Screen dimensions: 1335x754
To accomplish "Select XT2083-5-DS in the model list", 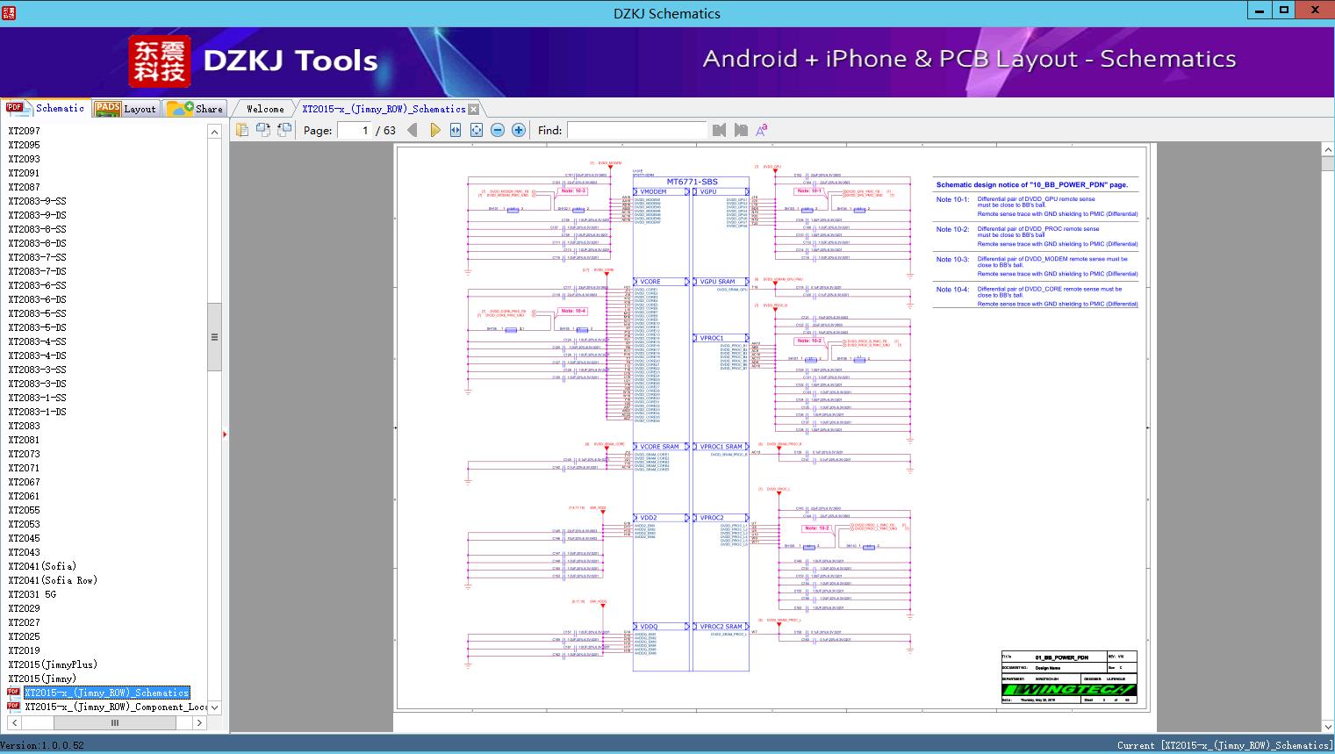I will pos(38,327).
